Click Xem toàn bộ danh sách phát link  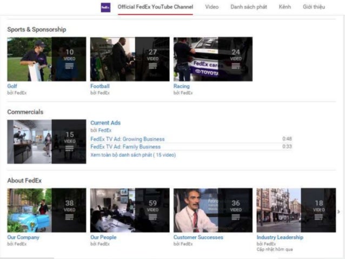[133, 155]
